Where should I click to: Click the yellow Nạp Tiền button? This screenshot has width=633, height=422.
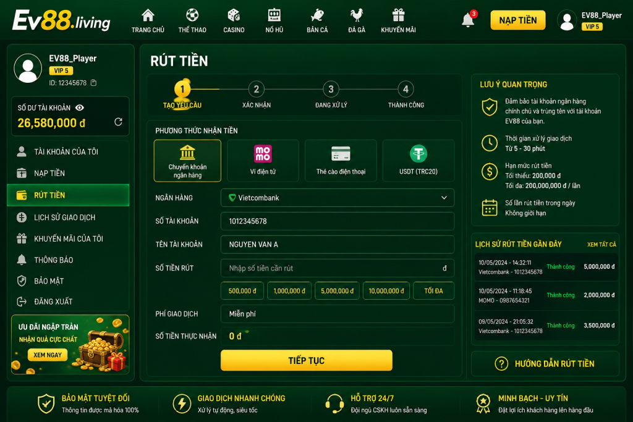[x=518, y=20]
